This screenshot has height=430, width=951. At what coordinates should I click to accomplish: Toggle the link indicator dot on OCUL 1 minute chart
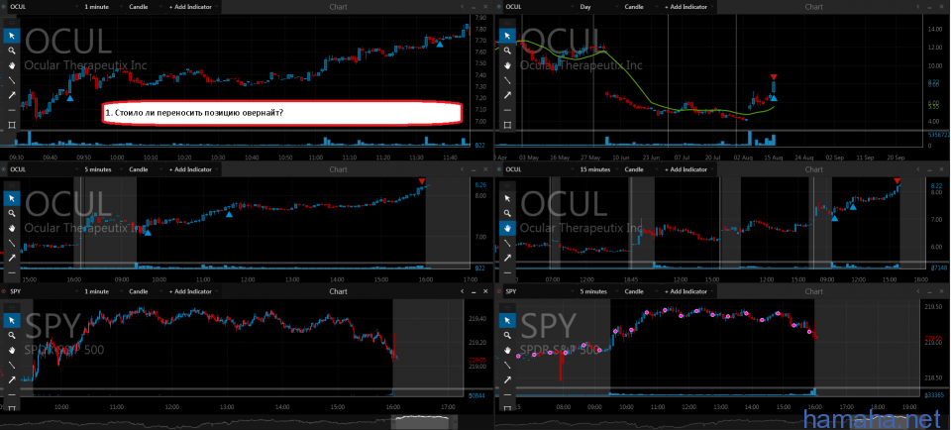(x=4, y=7)
